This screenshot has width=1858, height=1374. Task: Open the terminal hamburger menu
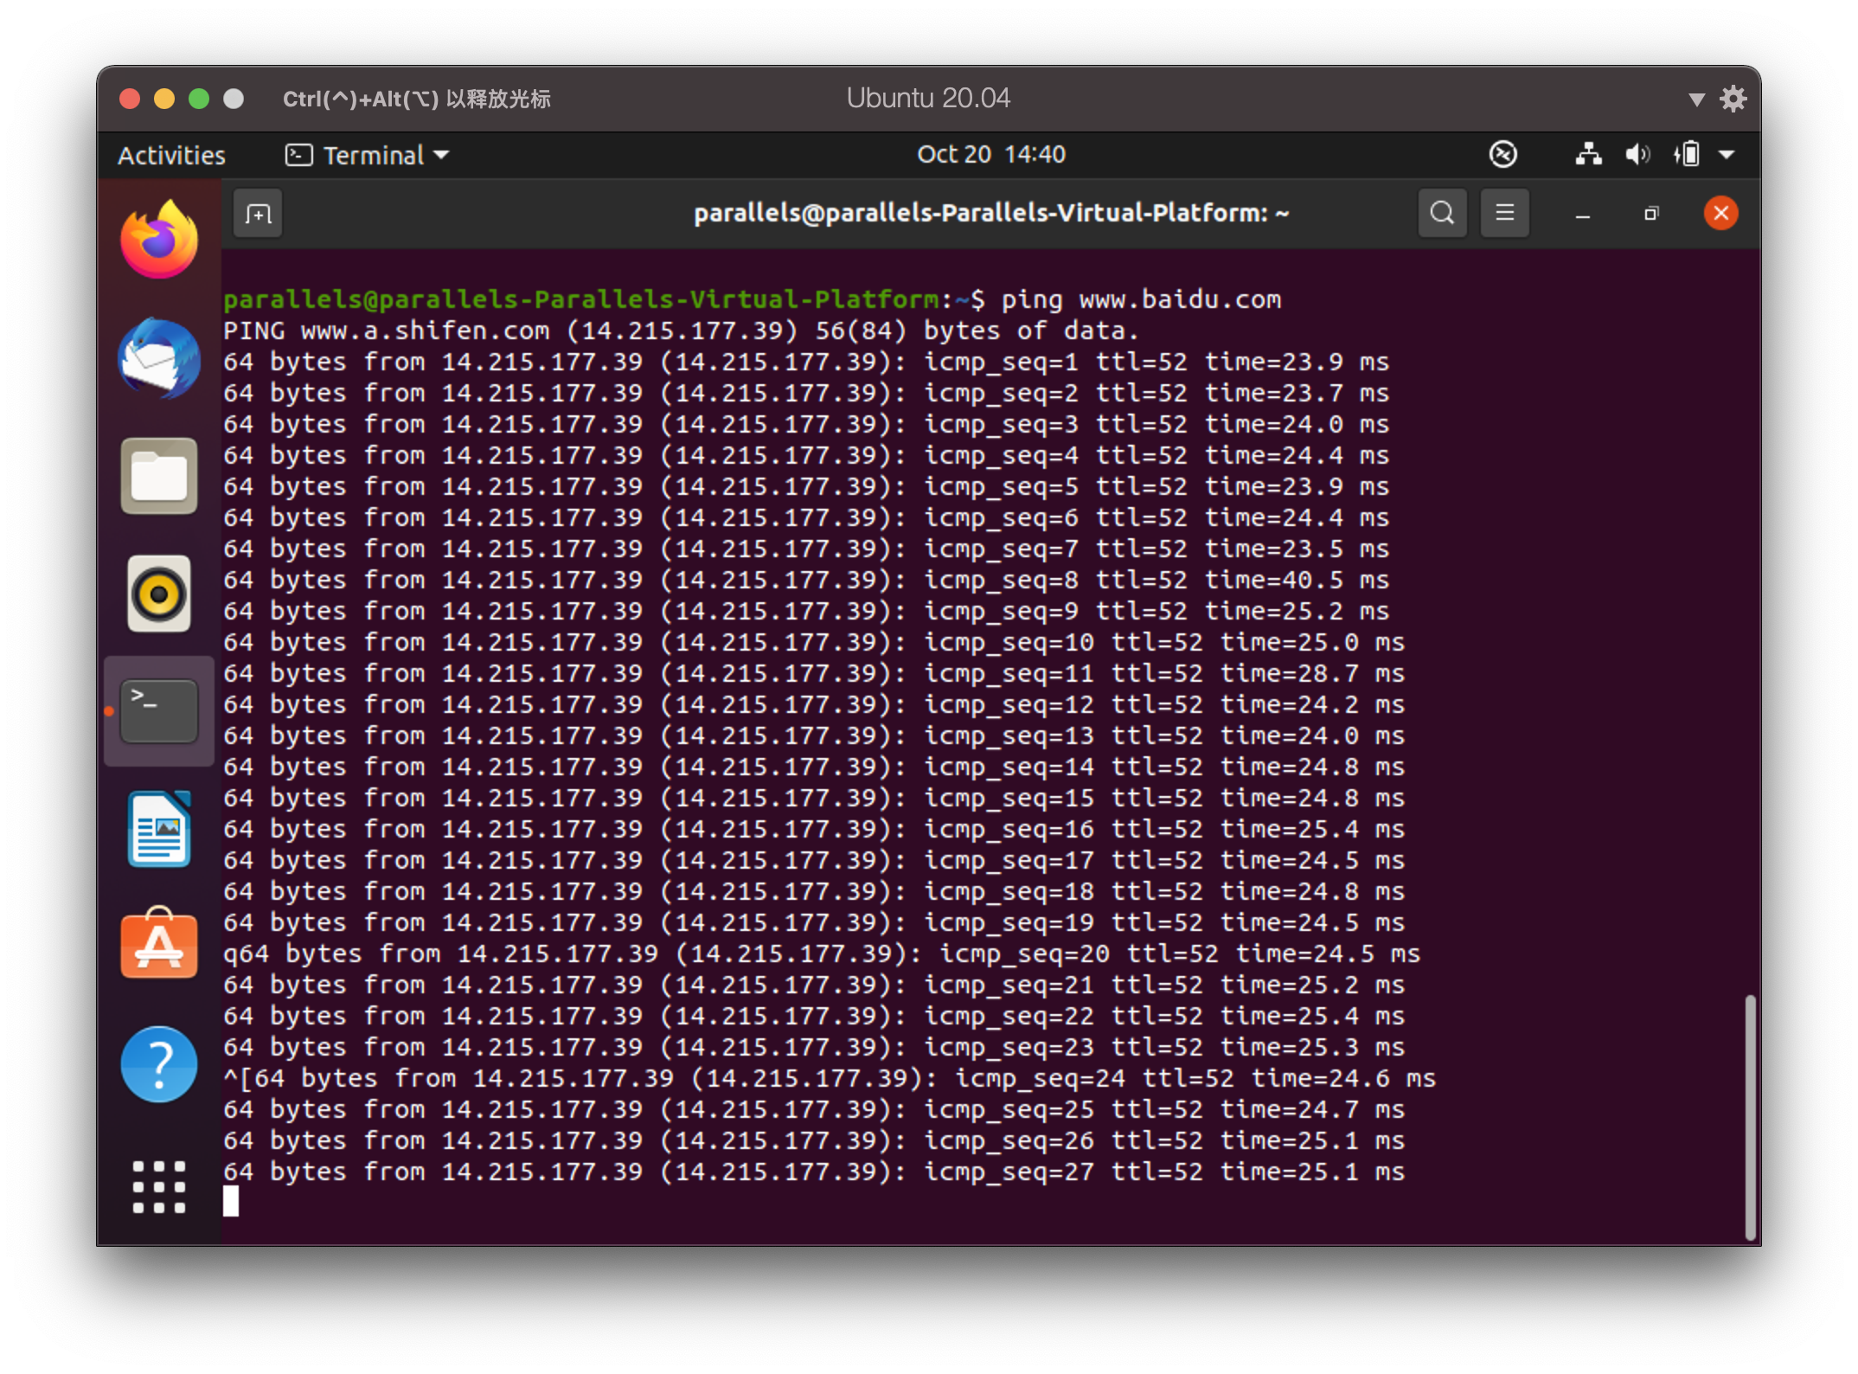pyautogui.click(x=1504, y=213)
